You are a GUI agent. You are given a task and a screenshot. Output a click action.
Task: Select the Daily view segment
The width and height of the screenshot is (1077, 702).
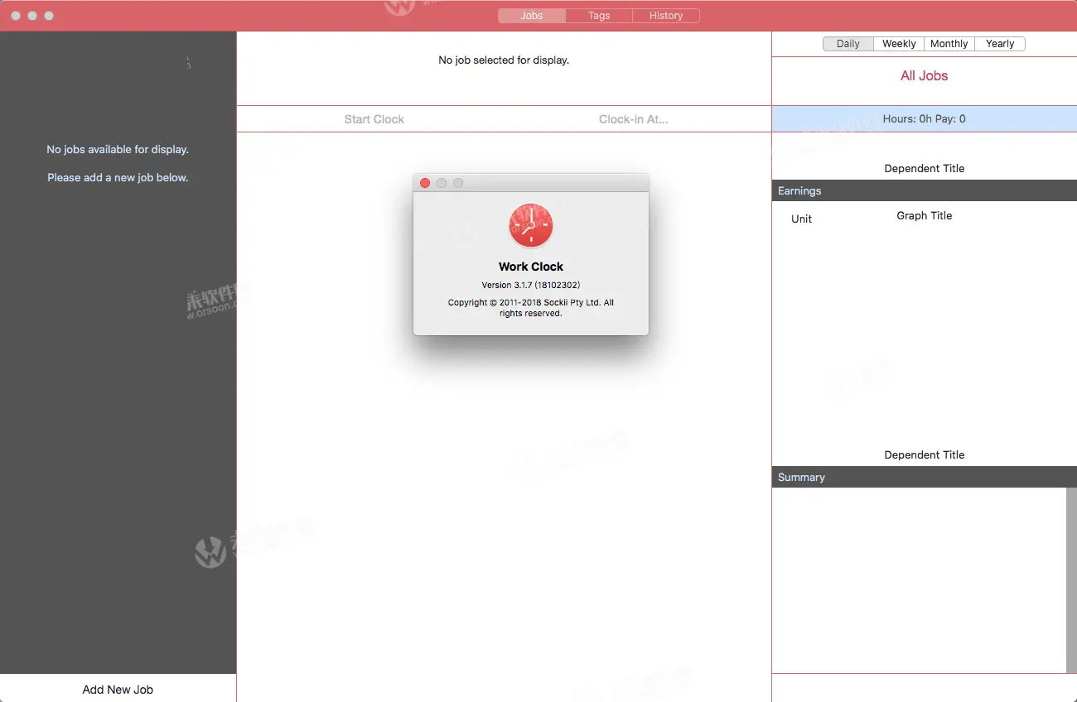pyautogui.click(x=848, y=44)
